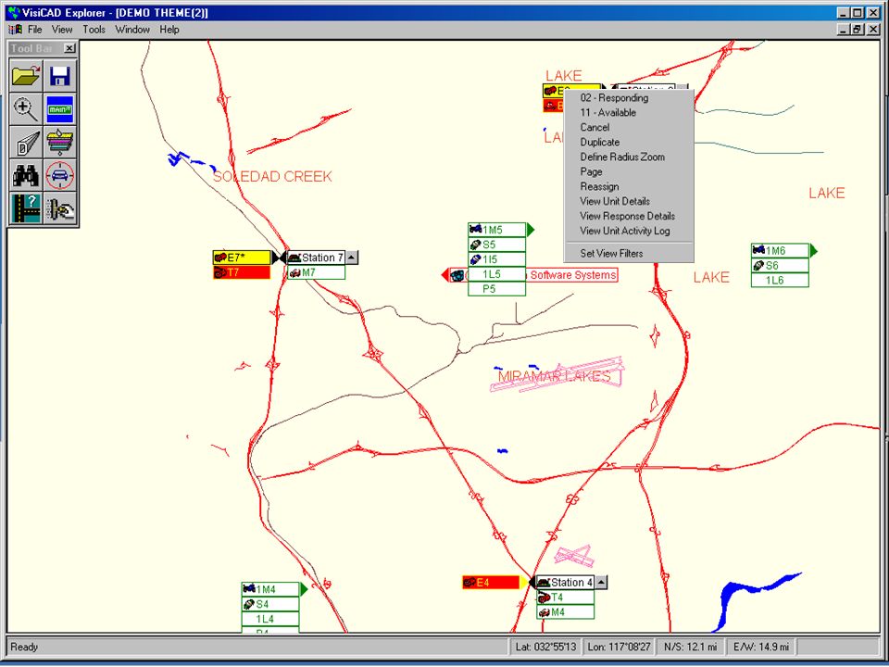The image size is (889, 667).
Task: Click the yellow E7* engine unit
Action: (x=242, y=258)
